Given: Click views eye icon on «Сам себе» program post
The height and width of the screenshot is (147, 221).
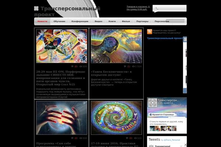Looking at the screenshot, I should coord(81,138).
